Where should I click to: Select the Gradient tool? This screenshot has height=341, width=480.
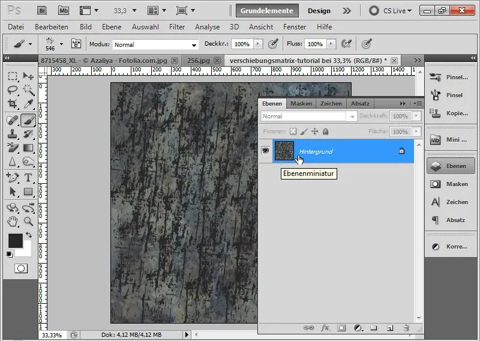(28, 148)
